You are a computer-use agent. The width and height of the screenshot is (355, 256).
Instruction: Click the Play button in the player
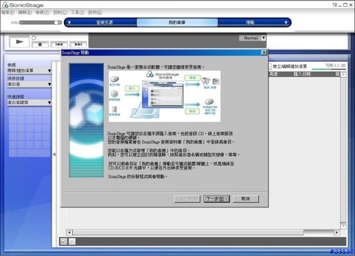(19, 42)
